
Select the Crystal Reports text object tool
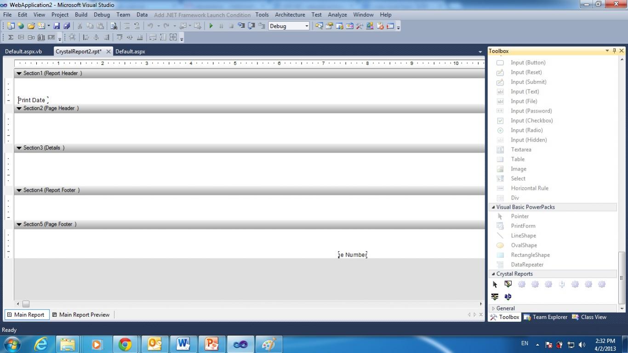click(x=508, y=296)
